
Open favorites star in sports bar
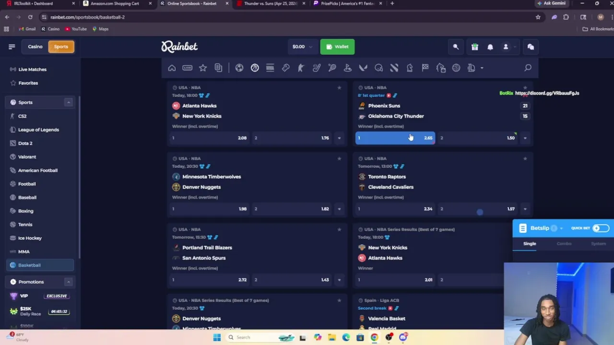tap(203, 68)
